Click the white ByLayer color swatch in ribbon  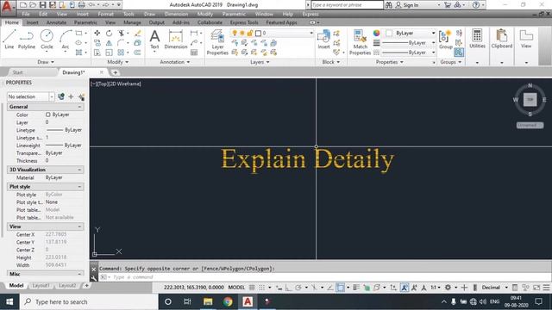pyautogui.click(x=389, y=33)
